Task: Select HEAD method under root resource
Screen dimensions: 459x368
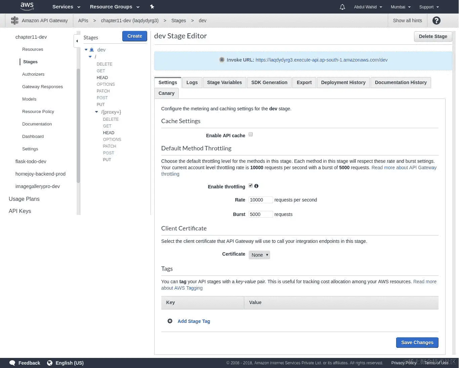Action: coord(102,78)
